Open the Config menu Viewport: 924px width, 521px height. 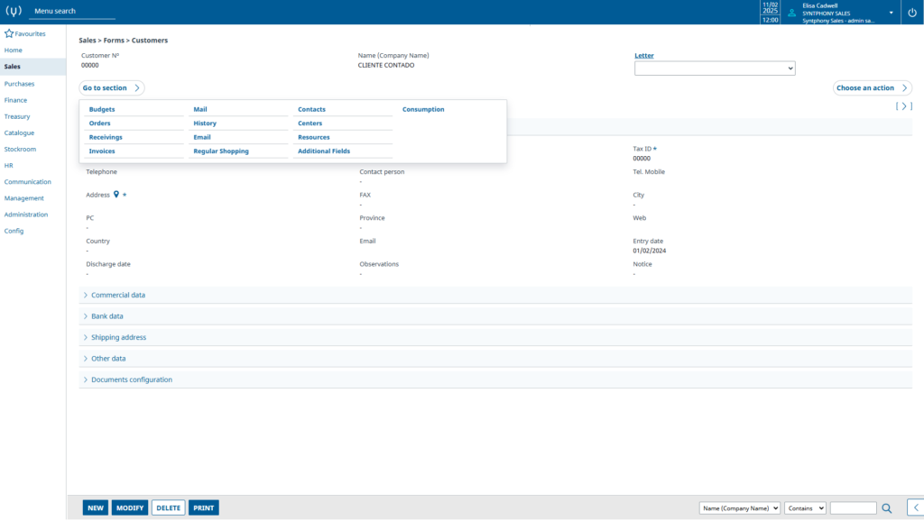[x=14, y=231]
